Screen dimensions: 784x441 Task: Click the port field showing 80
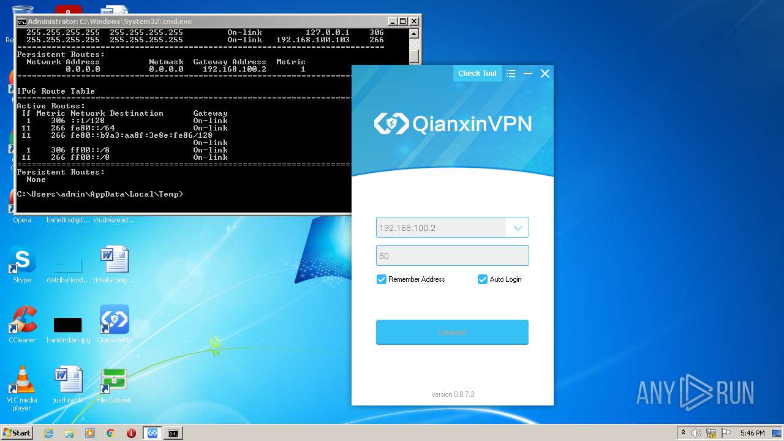tap(452, 255)
